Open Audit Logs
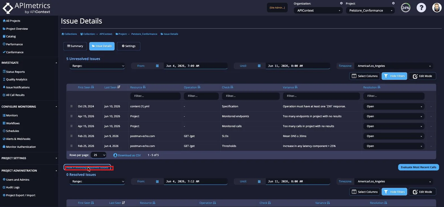The height and width of the screenshot is (207, 444). coord(11,187)
